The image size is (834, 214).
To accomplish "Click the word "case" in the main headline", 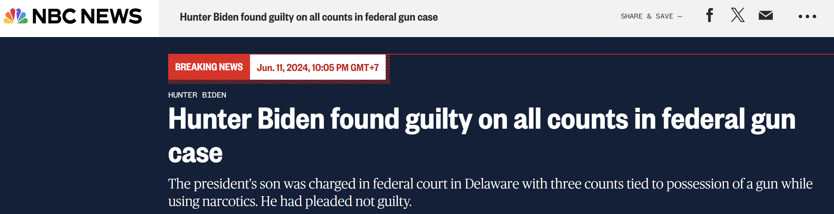I will click(195, 154).
